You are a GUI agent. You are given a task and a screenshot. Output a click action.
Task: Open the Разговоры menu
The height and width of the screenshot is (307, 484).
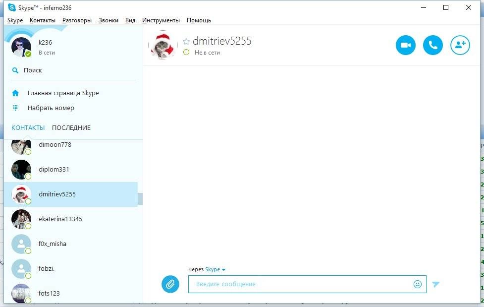point(77,20)
